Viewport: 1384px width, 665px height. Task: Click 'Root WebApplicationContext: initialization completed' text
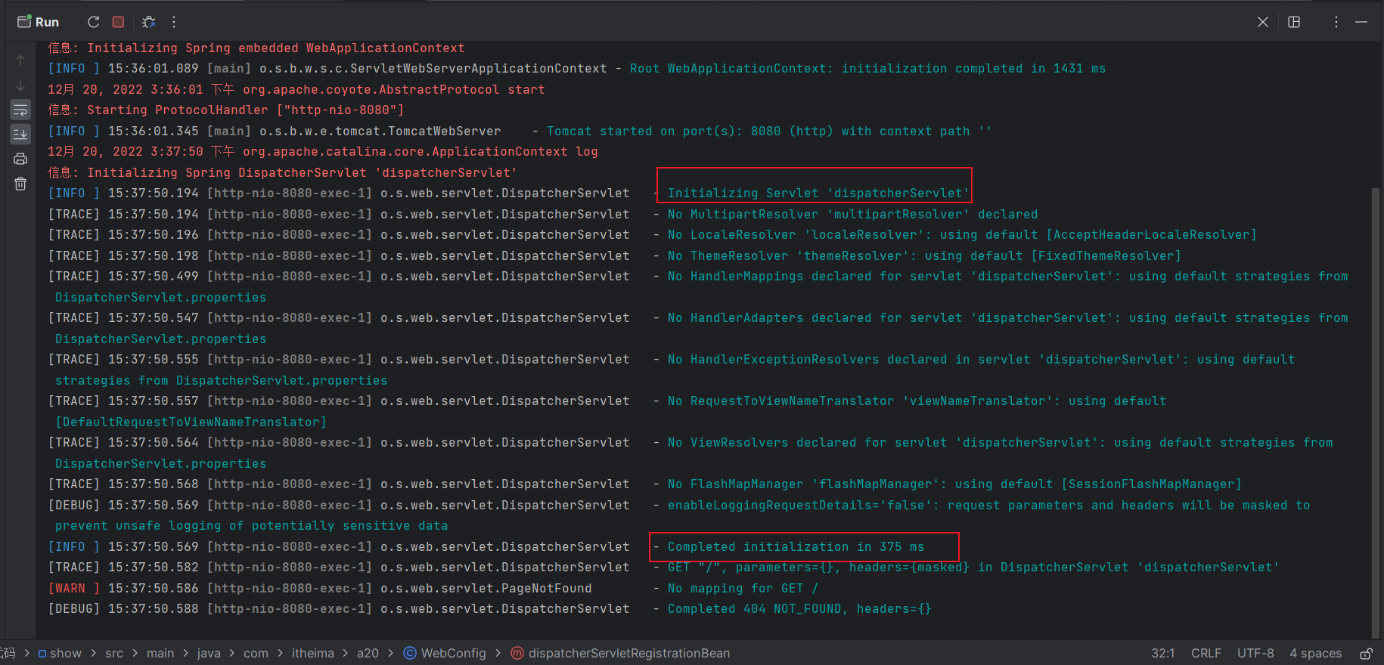coord(867,68)
